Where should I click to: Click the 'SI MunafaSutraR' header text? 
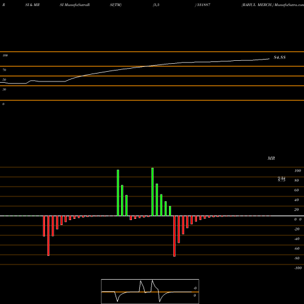pyautogui.click(x=75, y=5)
